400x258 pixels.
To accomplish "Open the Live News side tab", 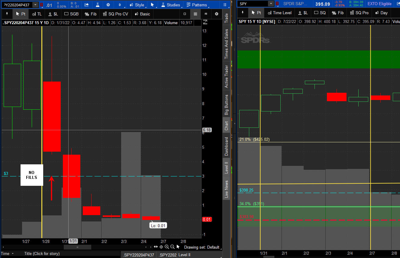I will click(226, 189).
